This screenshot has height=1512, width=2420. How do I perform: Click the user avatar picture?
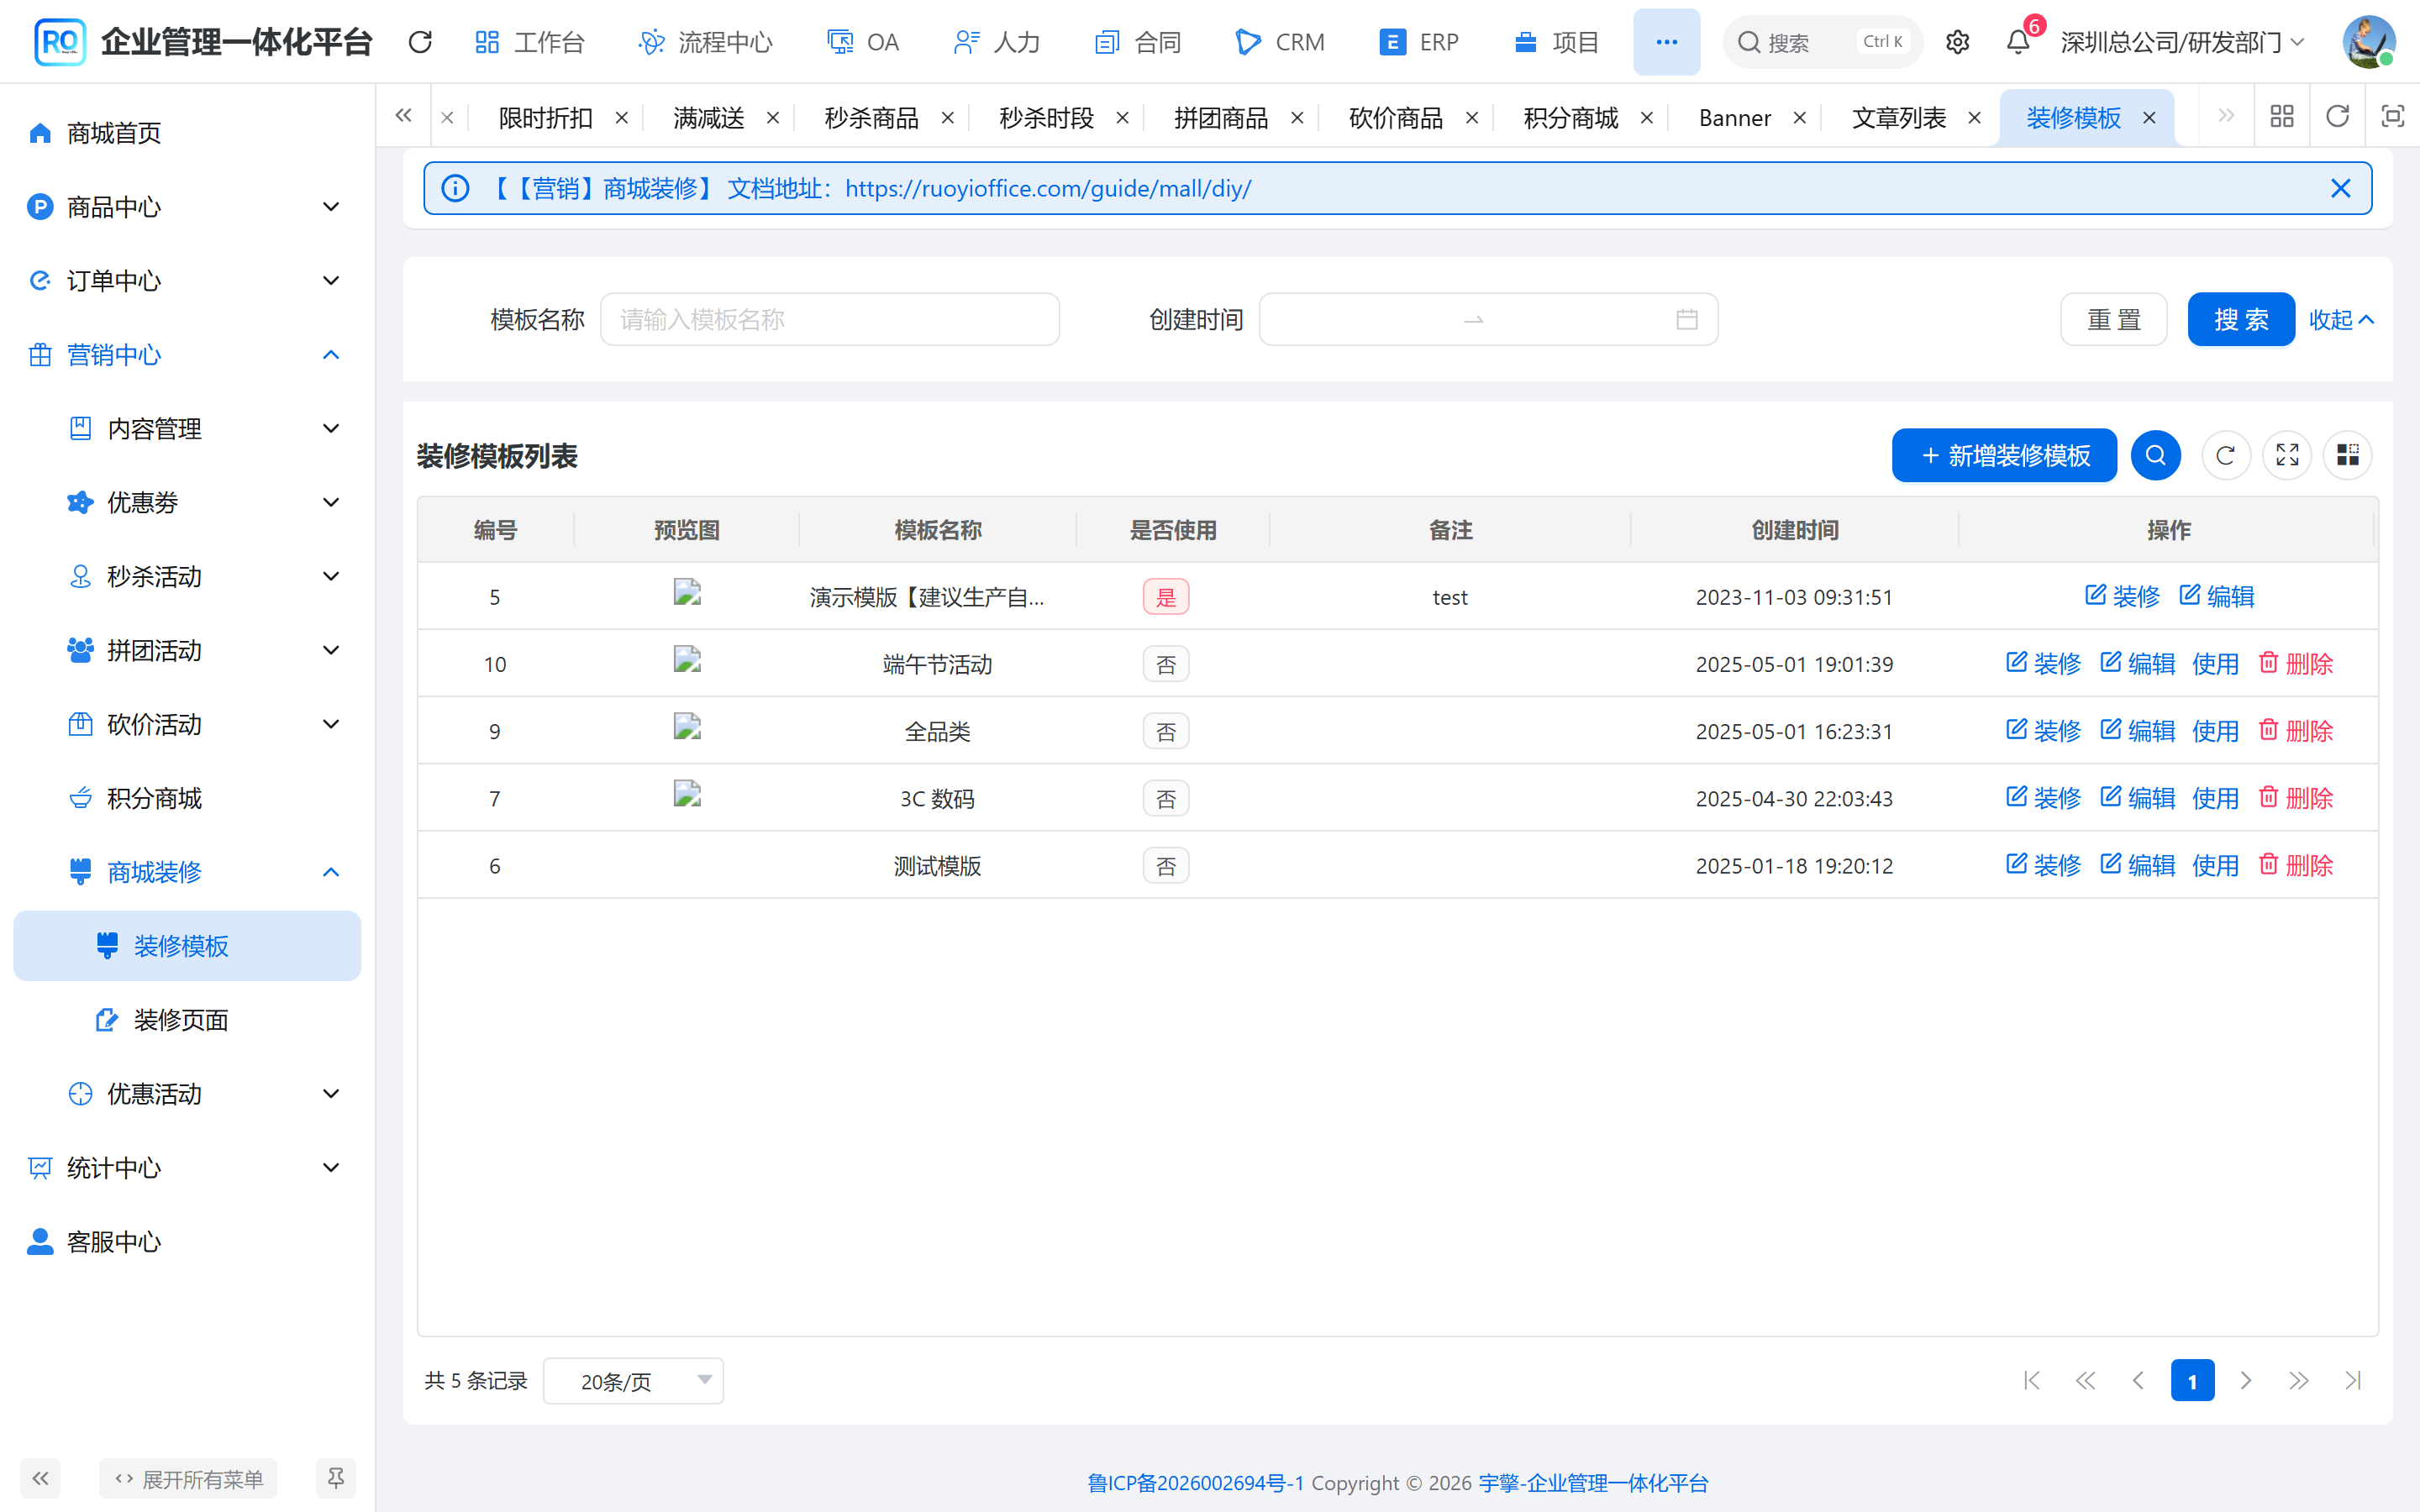point(2368,42)
